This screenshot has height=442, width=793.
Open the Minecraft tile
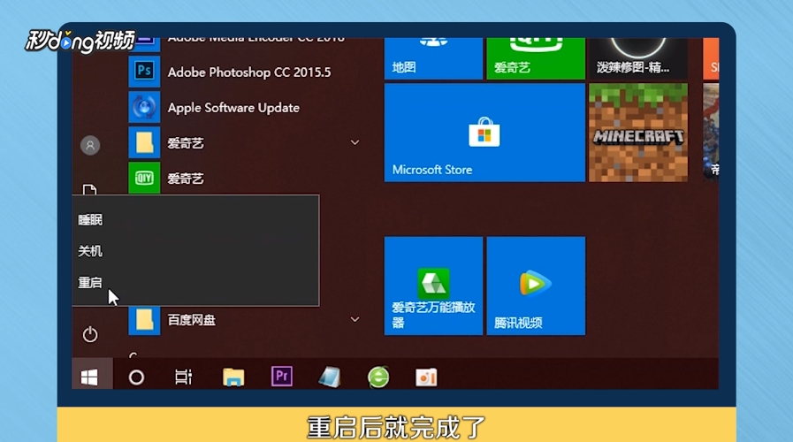[x=638, y=133]
